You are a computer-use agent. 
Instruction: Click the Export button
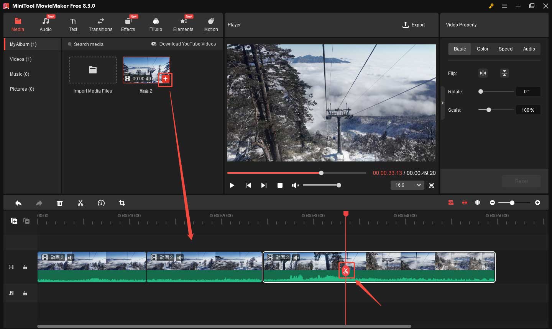tap(413, 25)
